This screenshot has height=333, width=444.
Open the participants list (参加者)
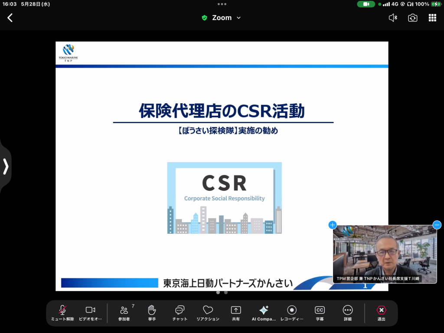pos(124,313)
